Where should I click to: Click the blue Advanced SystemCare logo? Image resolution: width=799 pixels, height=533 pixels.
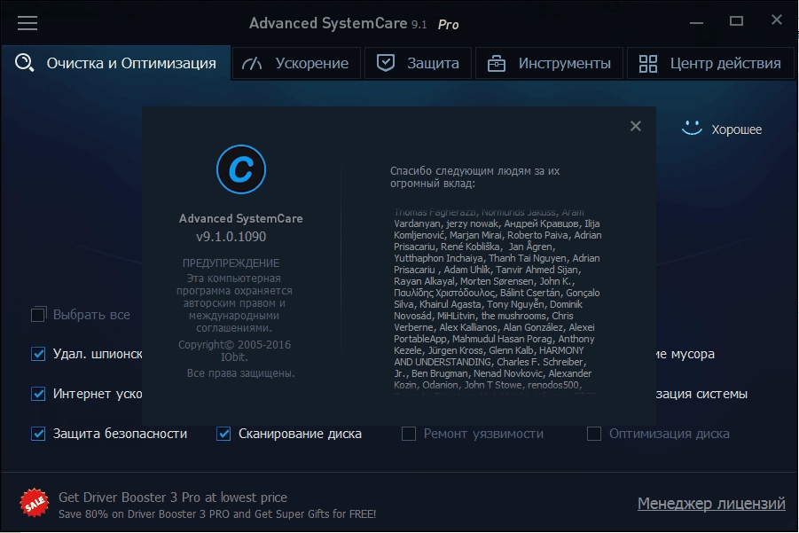(x=241, y=169)
